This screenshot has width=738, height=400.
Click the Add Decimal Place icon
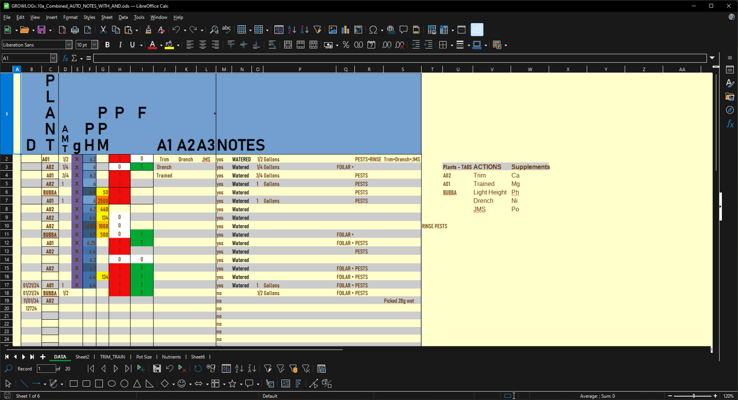[387, 45]
